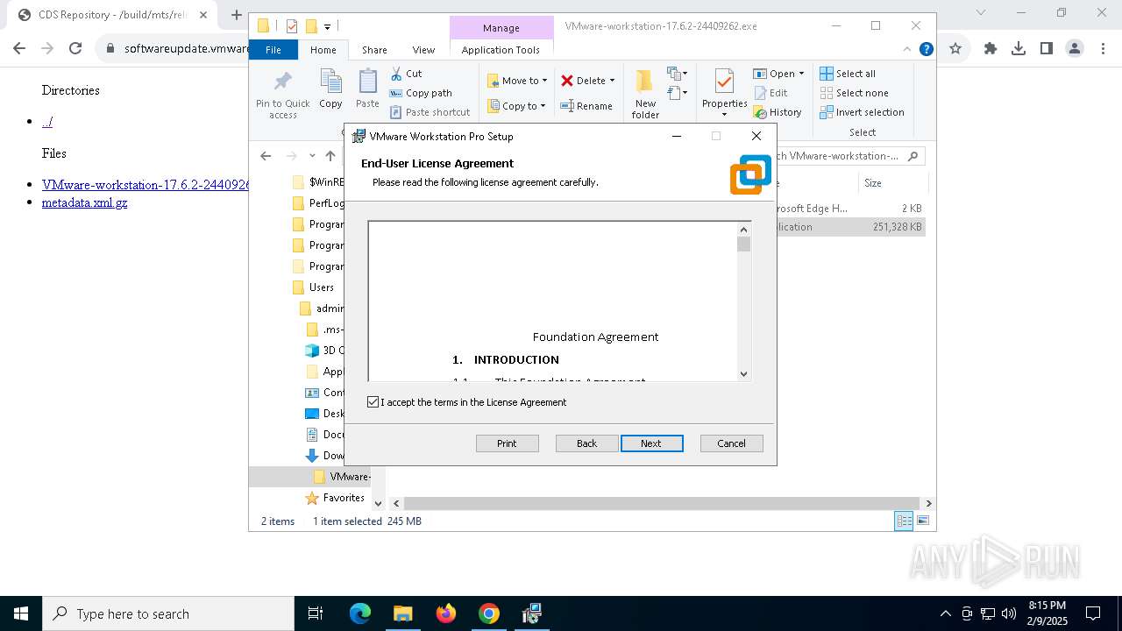This screenshot has height=631, width=1122.
Task: Expand the Delete dropdown arrow
Action: (x=612, y=81)
